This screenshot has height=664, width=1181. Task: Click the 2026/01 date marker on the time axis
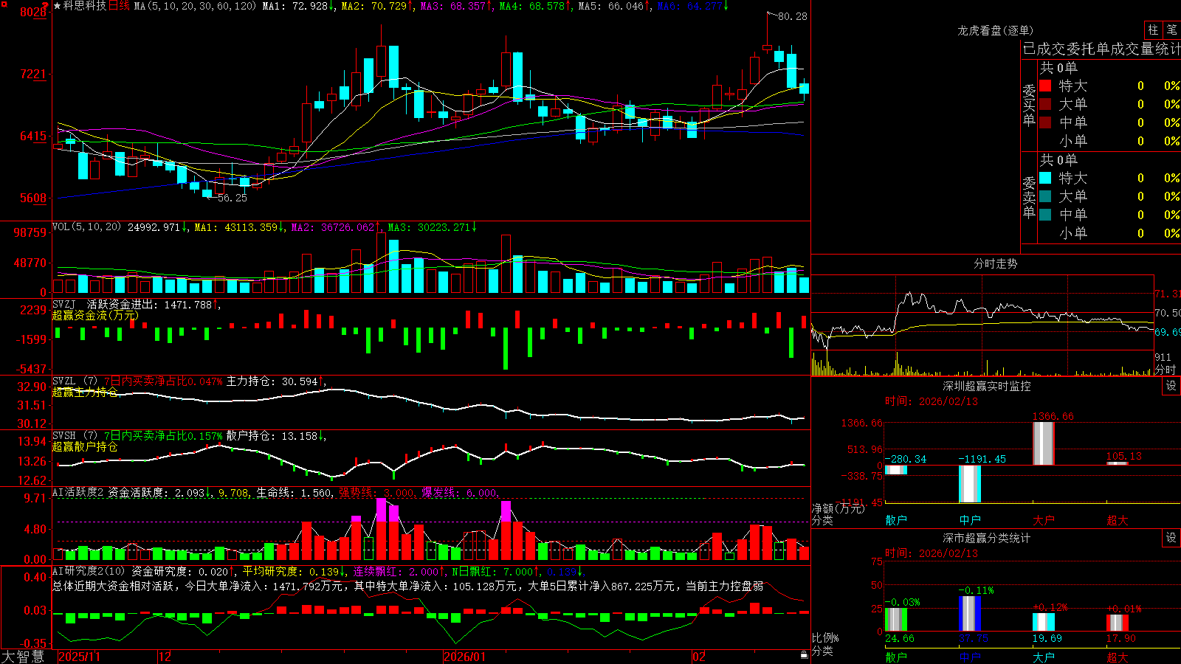(465, 657)
